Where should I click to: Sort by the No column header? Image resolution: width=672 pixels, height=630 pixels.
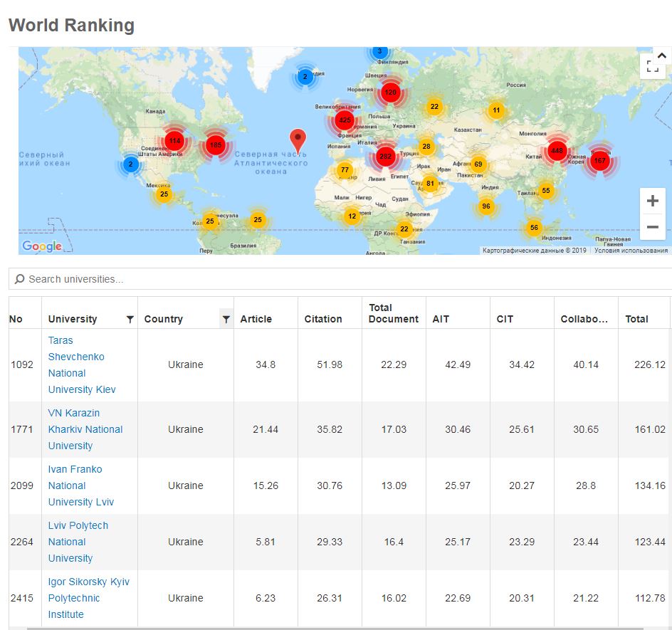[16, 319]
